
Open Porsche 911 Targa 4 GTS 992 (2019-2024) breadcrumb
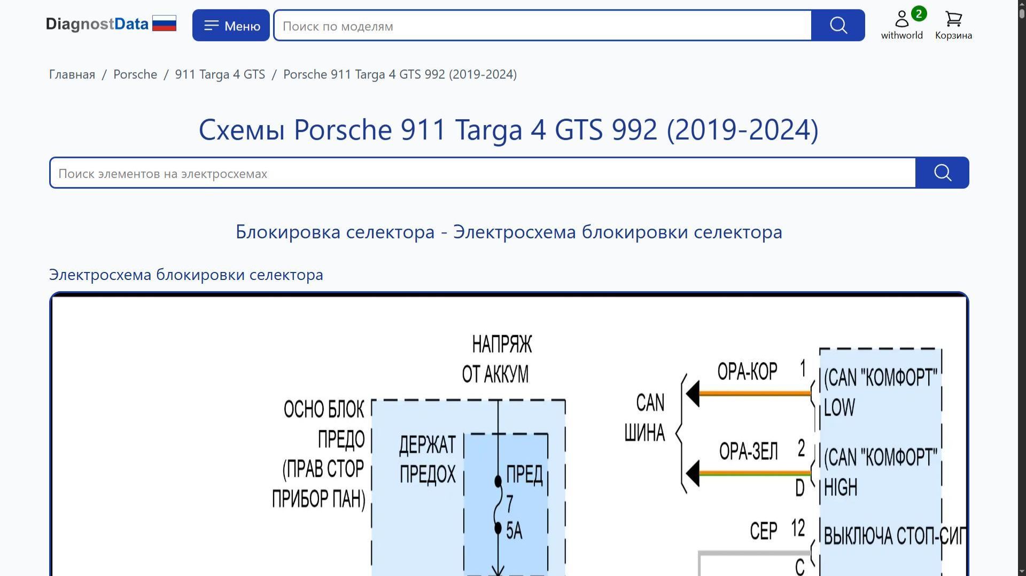pyautogui.click(x=400, y=74)
